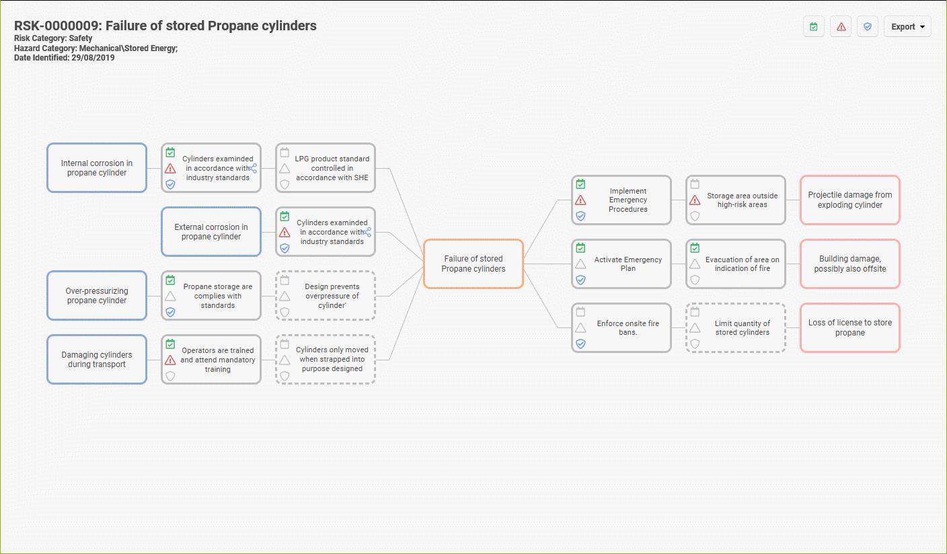Click red warning icon on Implement Emergency Procedures
947x554 pixels.
[580, 200]
